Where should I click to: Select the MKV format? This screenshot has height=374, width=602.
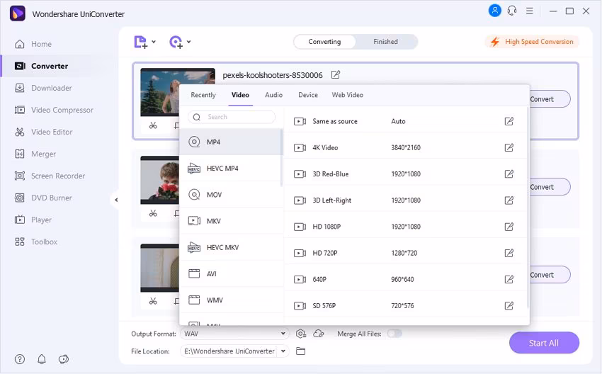[x=231, y=221]
